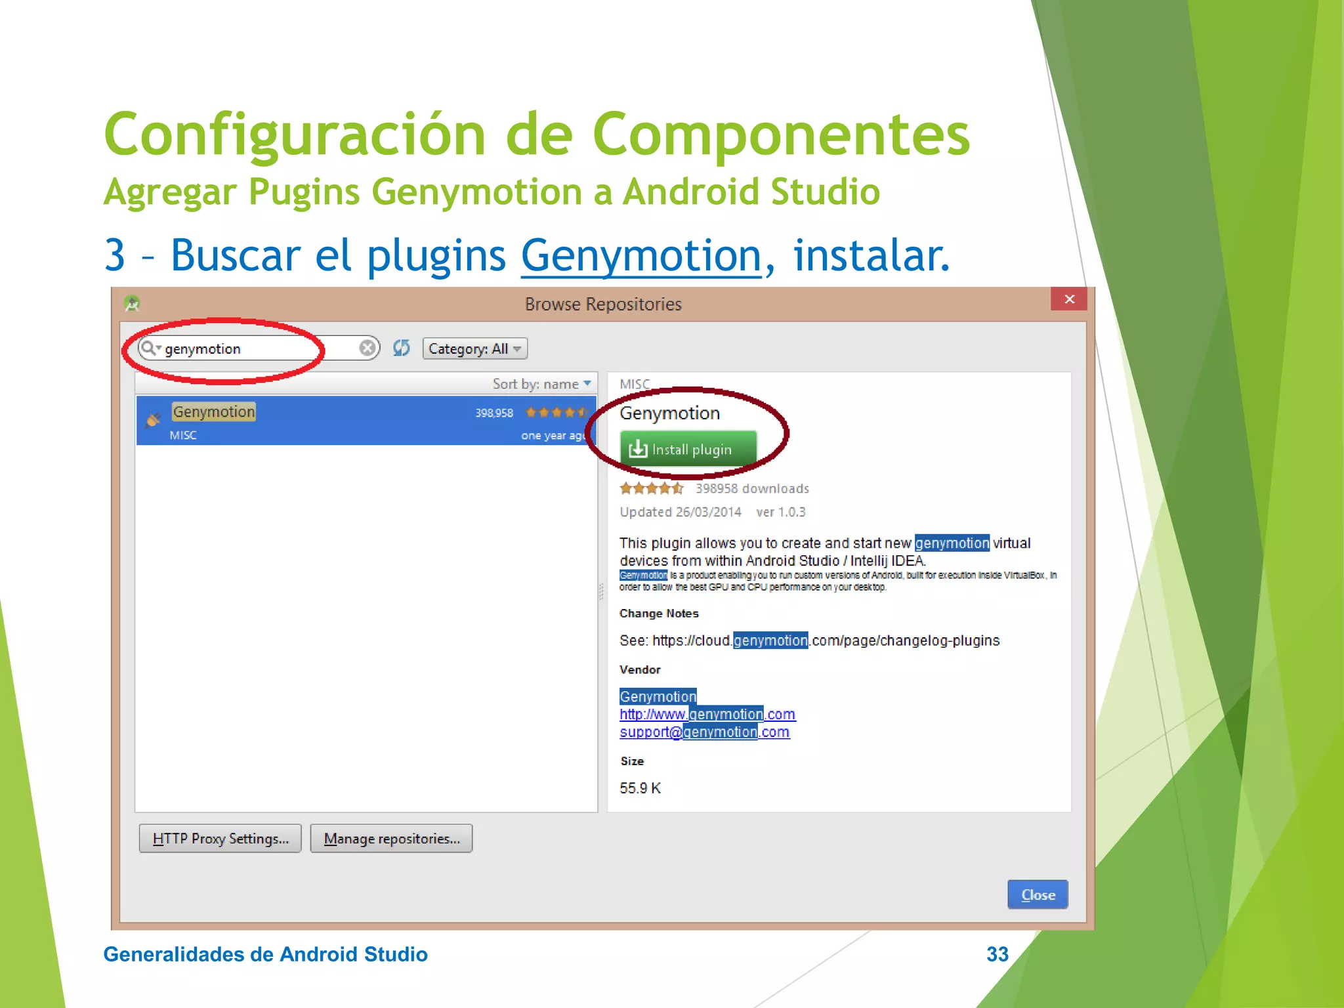Click into the genymotion search input field
Image resolution: width=1344 pixels, height=1008 pixels.
pos(259,348)
